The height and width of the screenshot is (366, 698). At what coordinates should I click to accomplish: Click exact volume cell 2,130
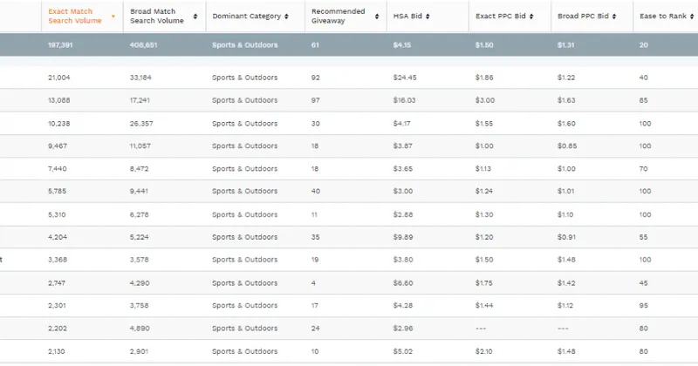[x=57, y=351]
